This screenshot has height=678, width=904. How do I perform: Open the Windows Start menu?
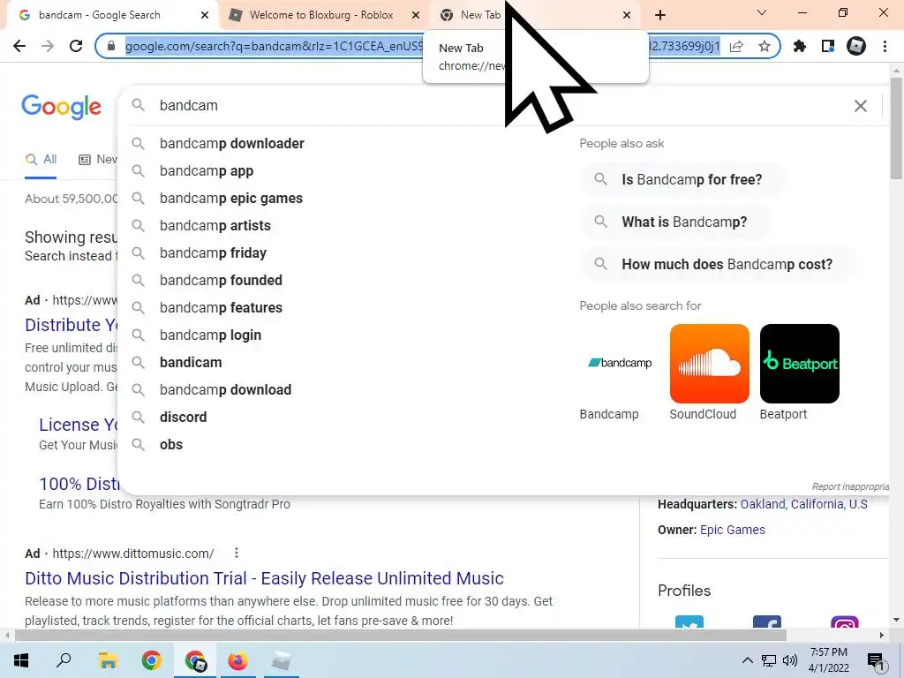[21, 660]
